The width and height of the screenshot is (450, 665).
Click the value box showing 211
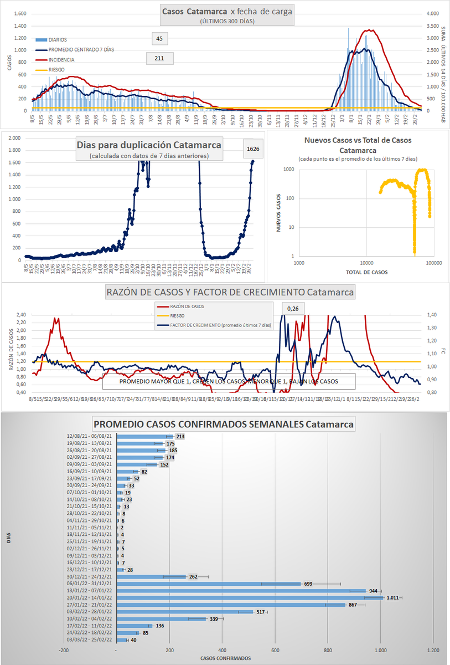159,58
